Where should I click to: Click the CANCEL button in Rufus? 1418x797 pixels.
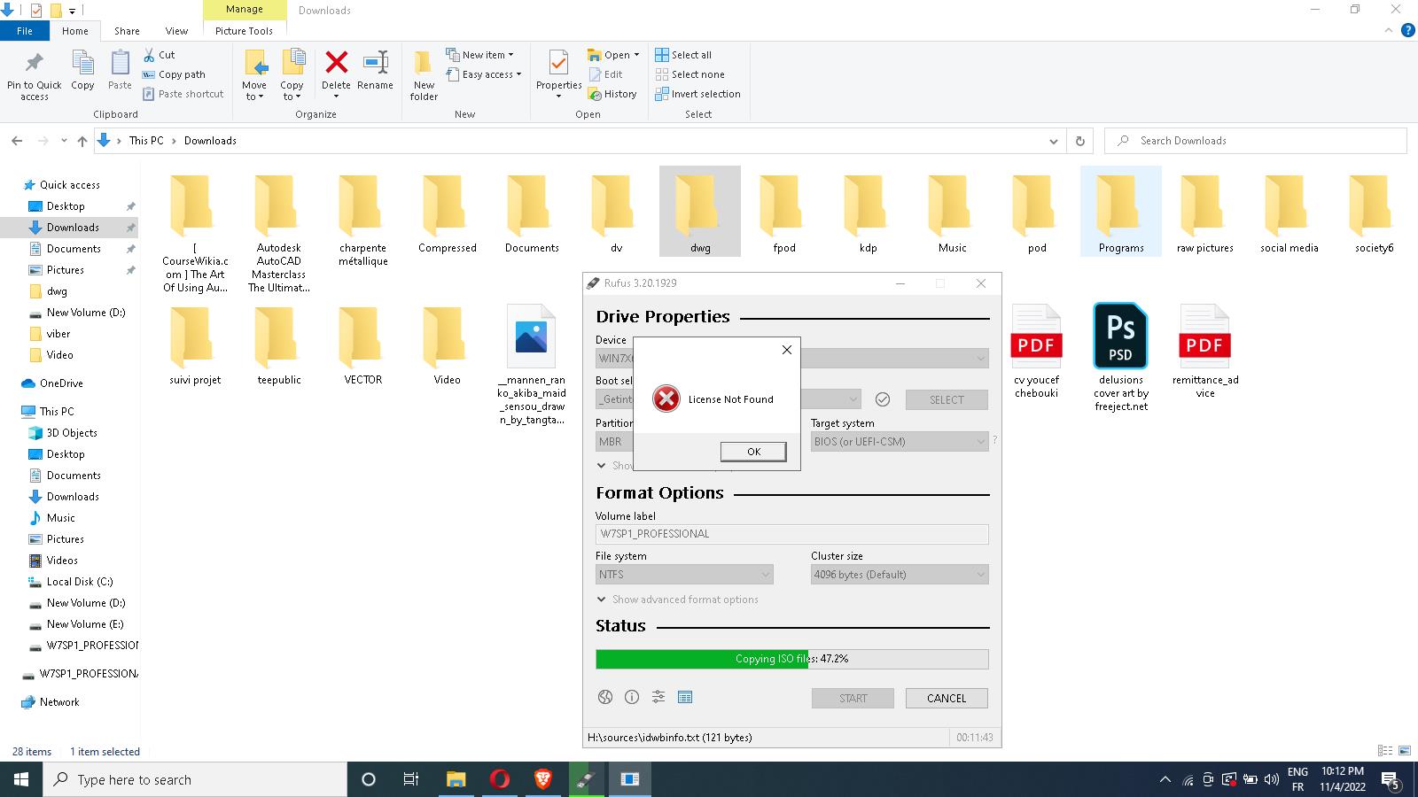(946, 698)
